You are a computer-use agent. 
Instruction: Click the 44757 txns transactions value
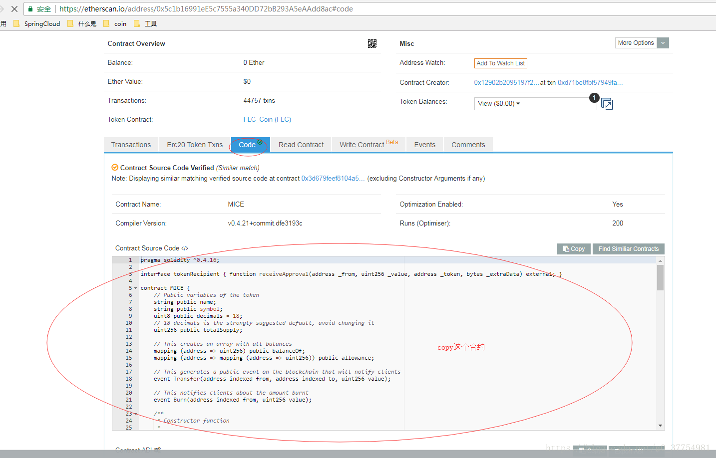[x=259, y=100]
